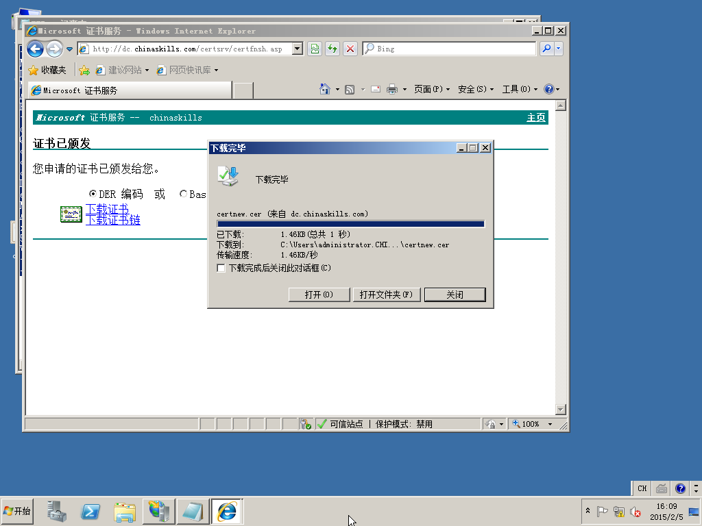Click the popup blocker status bar icon
The width and height of the screenshot is (702, 526).
[x=306, y=424]
